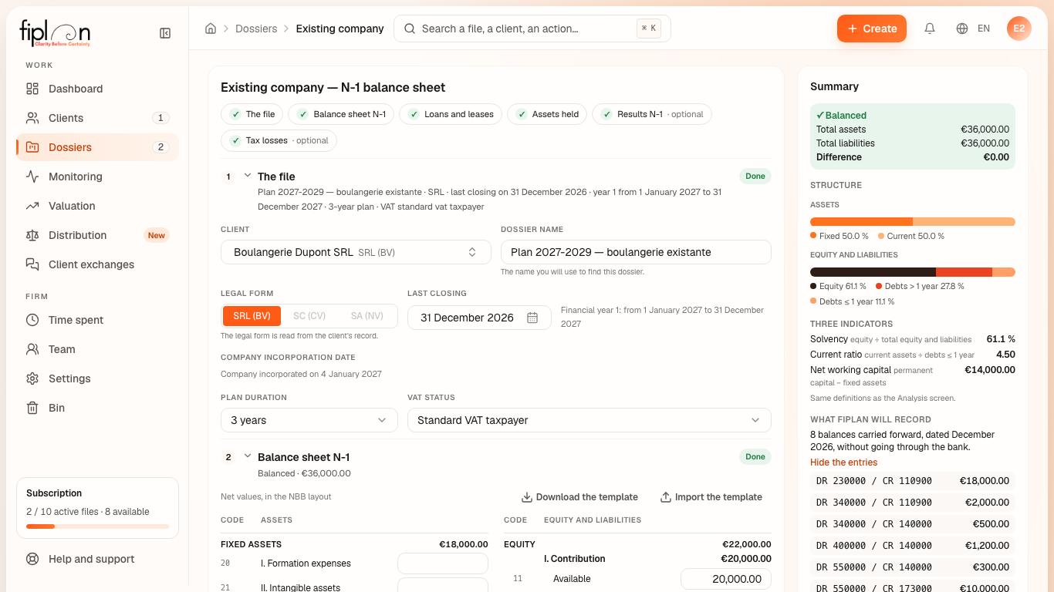Open language selector globe icon

[962, 29]
